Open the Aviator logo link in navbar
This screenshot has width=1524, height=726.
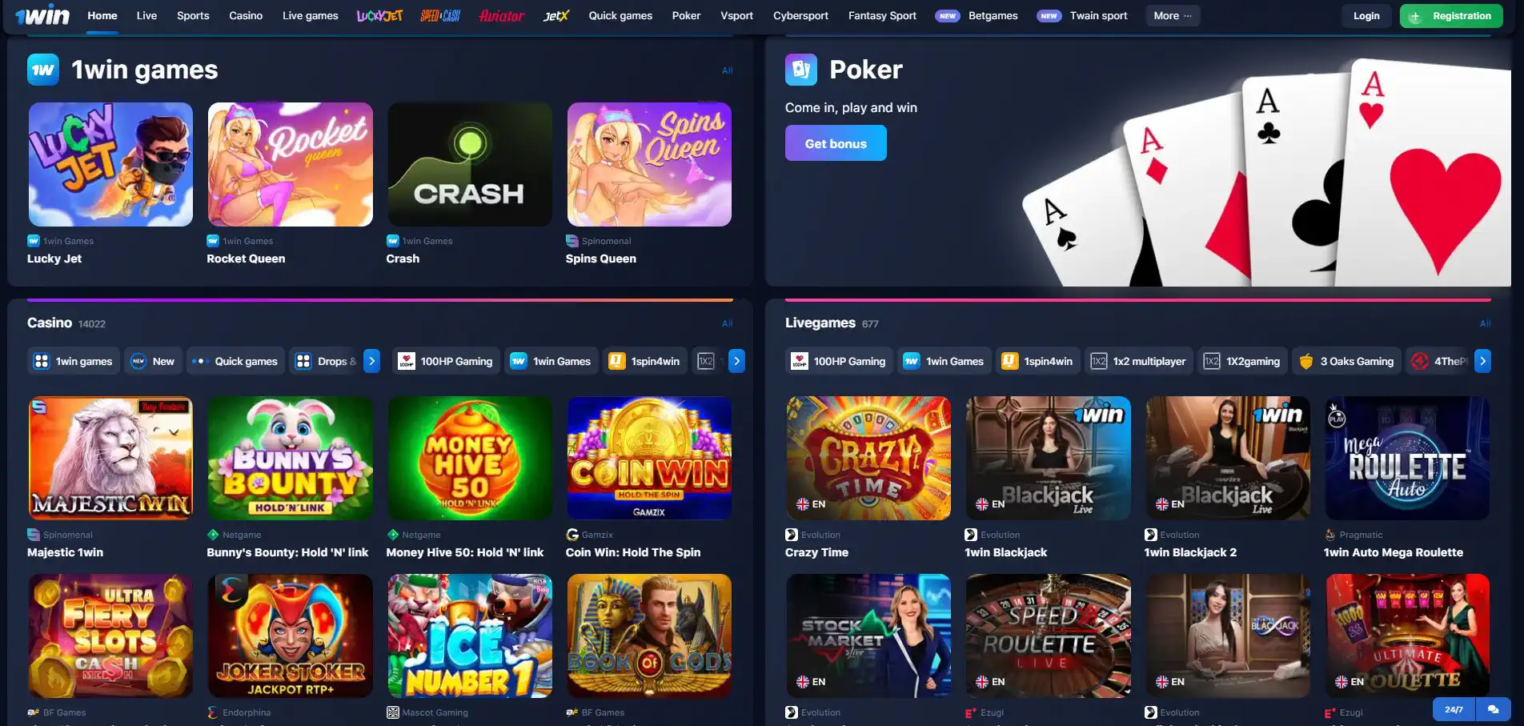502,15
